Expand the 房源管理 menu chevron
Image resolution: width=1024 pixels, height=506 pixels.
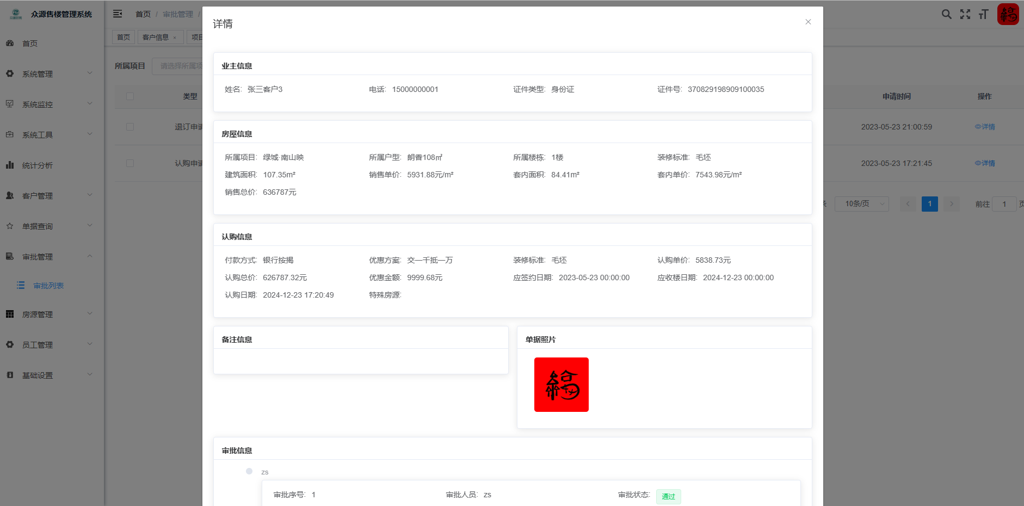pyautogui.click(x=90, y=313)
